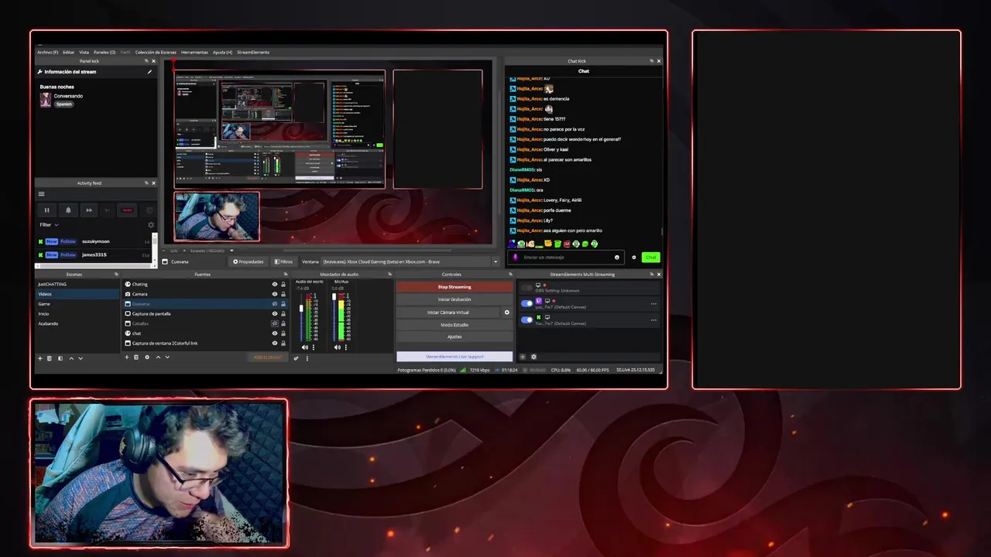Skip the alert with the fast-forward icon
Viewport: 991px width, 557px height.
[x=89, y=210]
